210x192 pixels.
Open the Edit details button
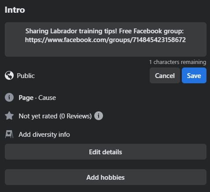click(x=106, y=152)
